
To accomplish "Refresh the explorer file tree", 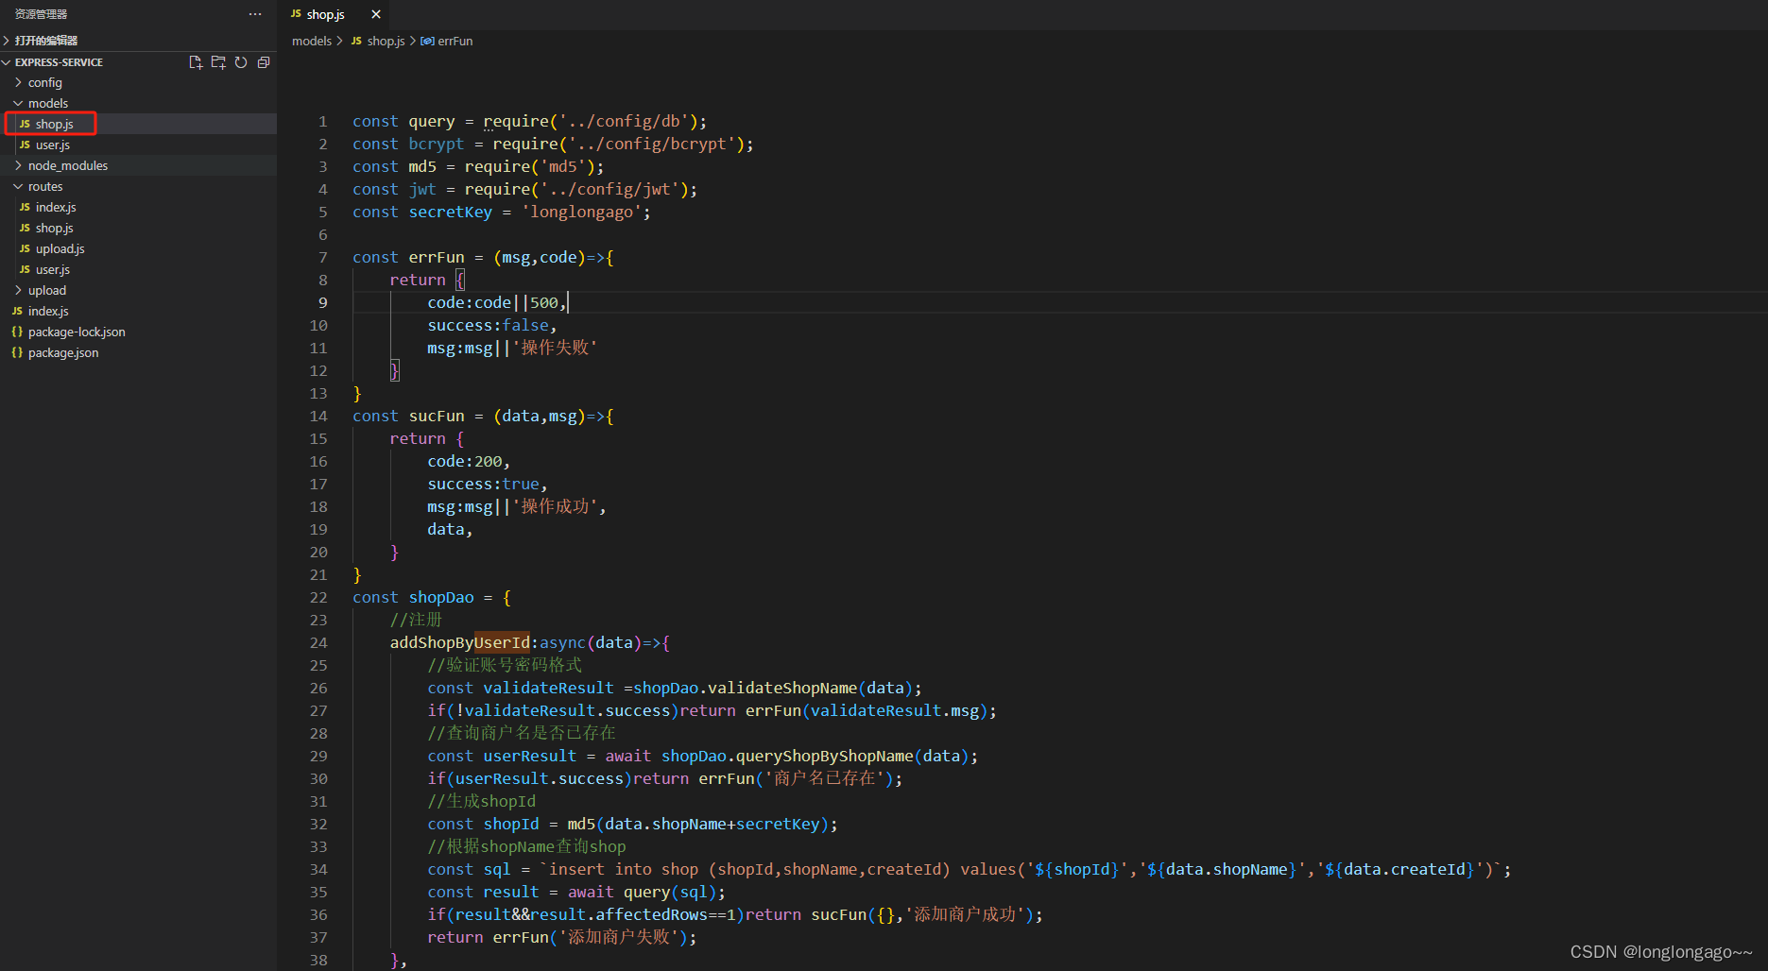I will point(241,62).
